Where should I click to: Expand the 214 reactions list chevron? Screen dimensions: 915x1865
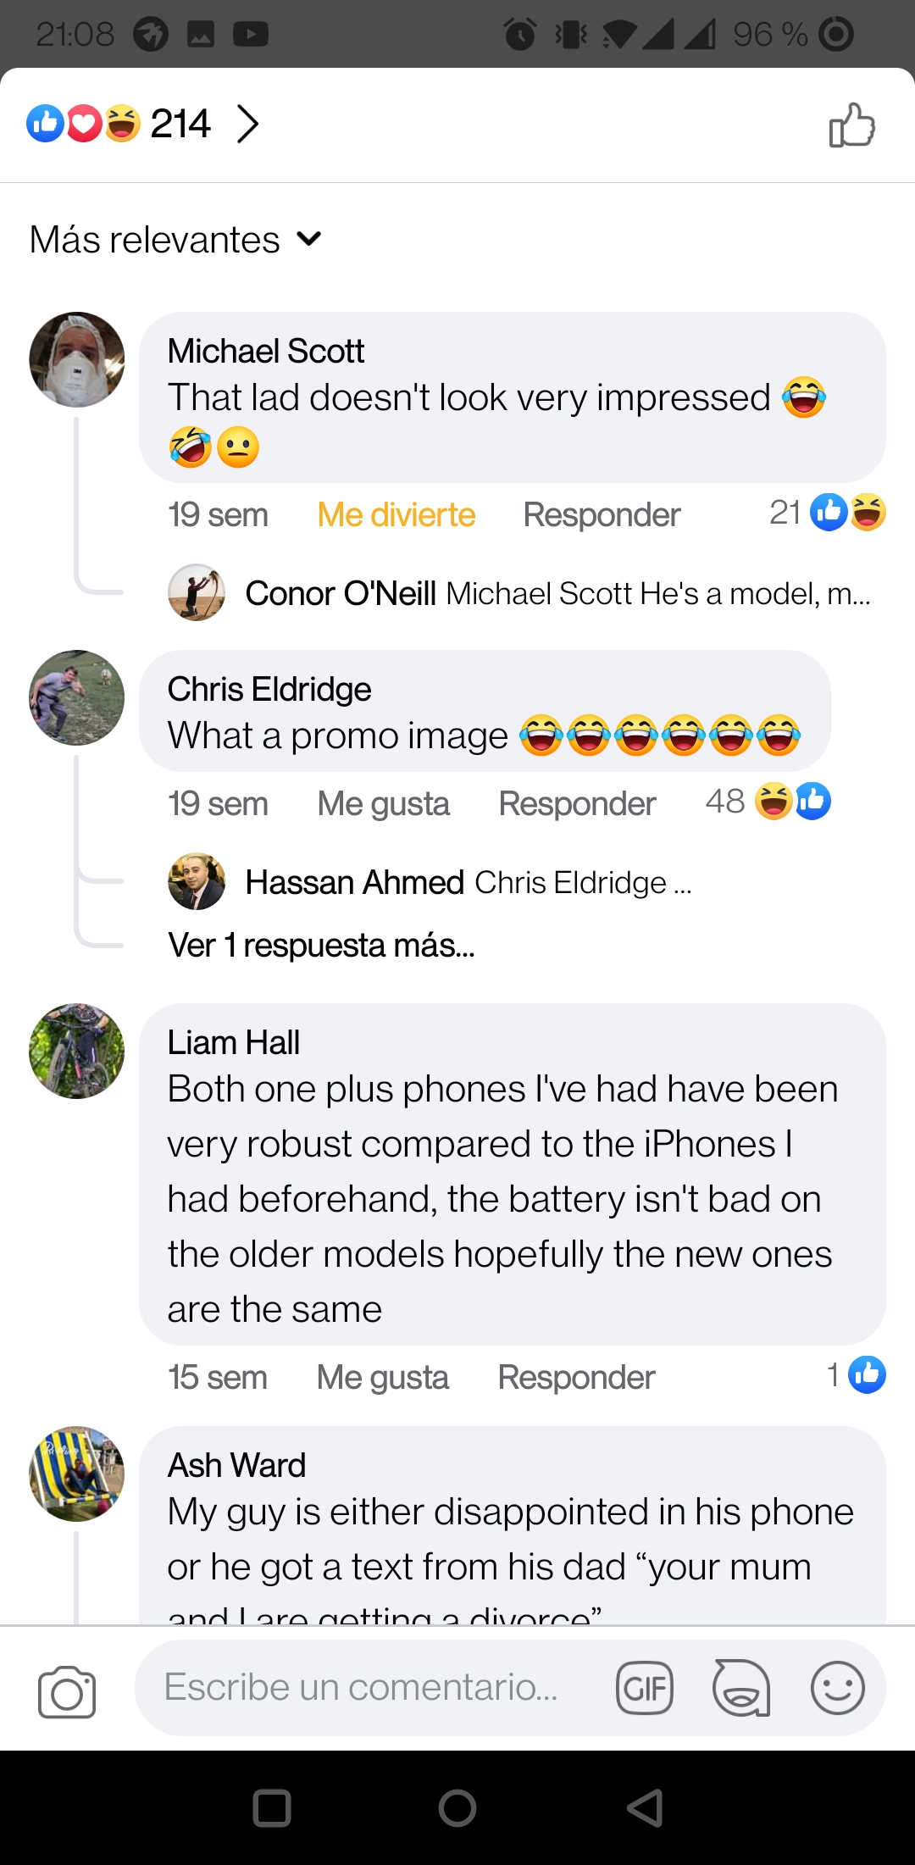(x=247, y=124)
